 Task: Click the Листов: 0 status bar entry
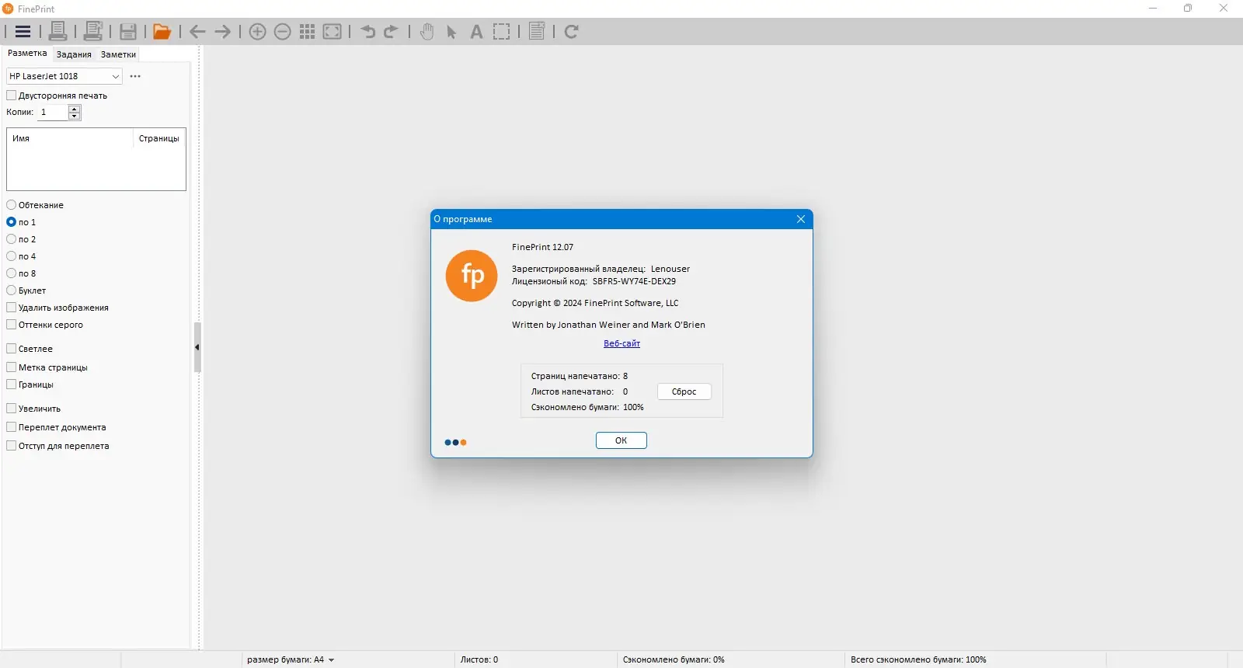click(x=479, y=659)
